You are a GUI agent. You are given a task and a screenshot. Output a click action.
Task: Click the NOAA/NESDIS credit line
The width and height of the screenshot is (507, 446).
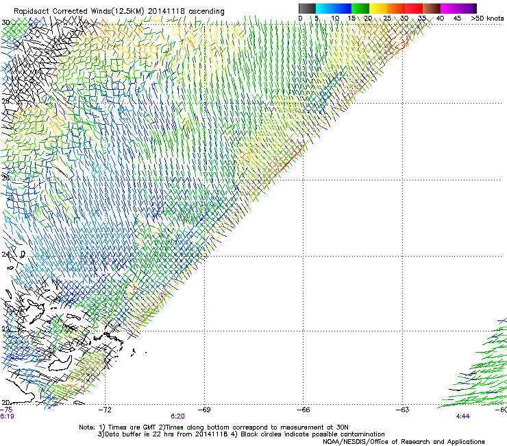404,442
